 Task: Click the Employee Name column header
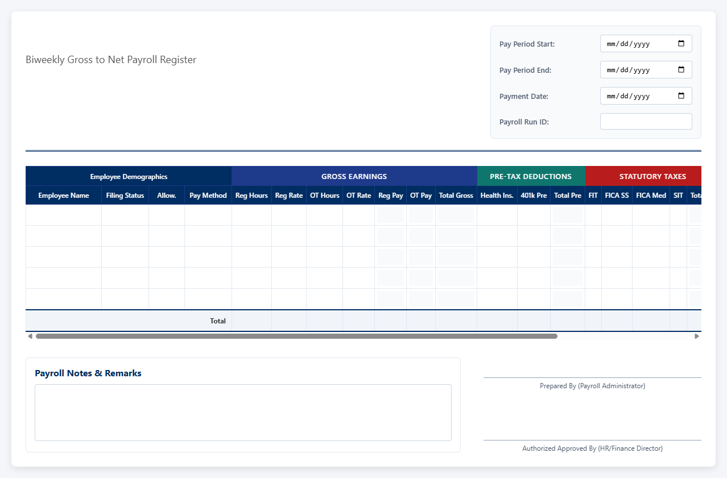pos(64,196)
